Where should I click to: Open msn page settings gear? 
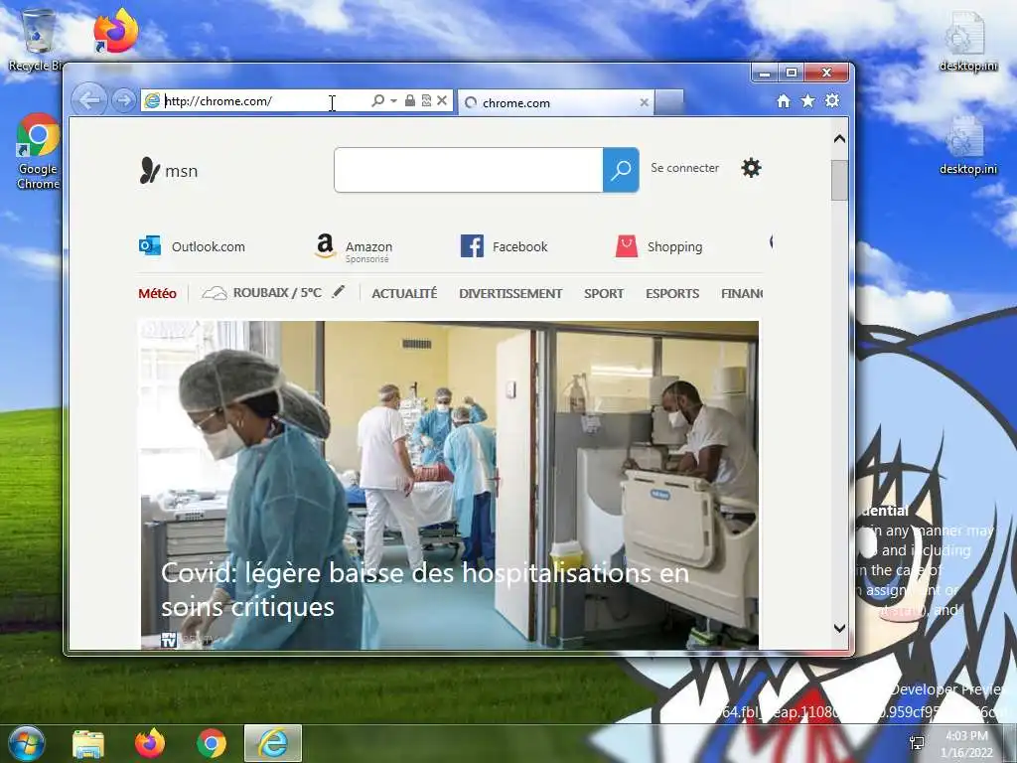751,168
